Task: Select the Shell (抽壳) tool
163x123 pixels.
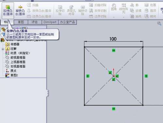Action: coord(136,16)
